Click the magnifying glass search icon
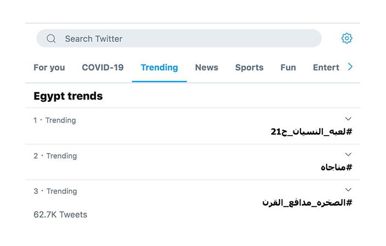386x246 pixels. pos(51,39)
